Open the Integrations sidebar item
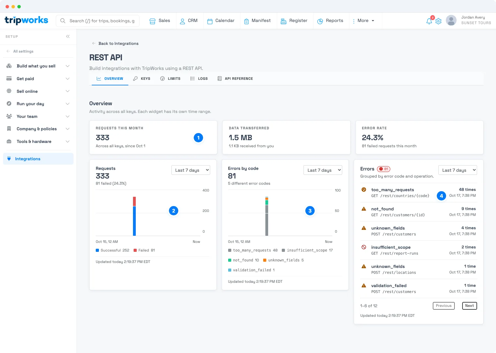Viewport: 496px width, 353px height. (38, 159)
